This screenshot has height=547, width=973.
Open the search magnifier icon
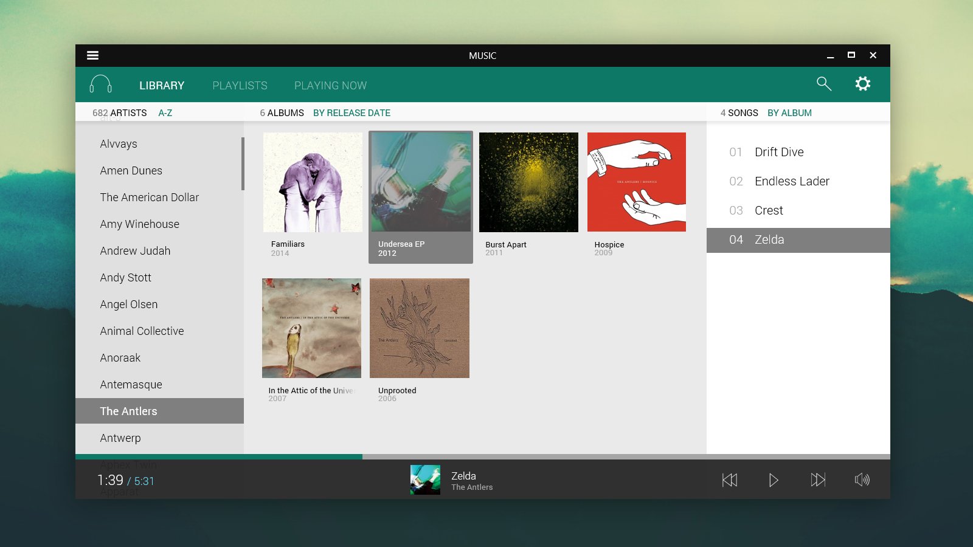tap(824, 84)
